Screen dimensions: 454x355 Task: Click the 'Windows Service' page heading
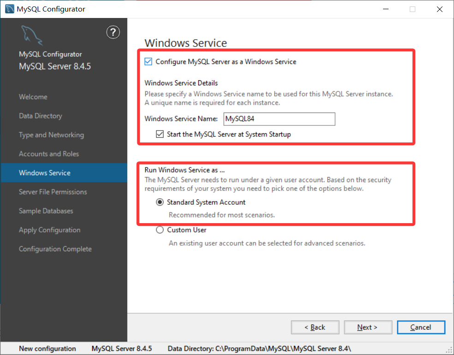[x=186, y=43]
